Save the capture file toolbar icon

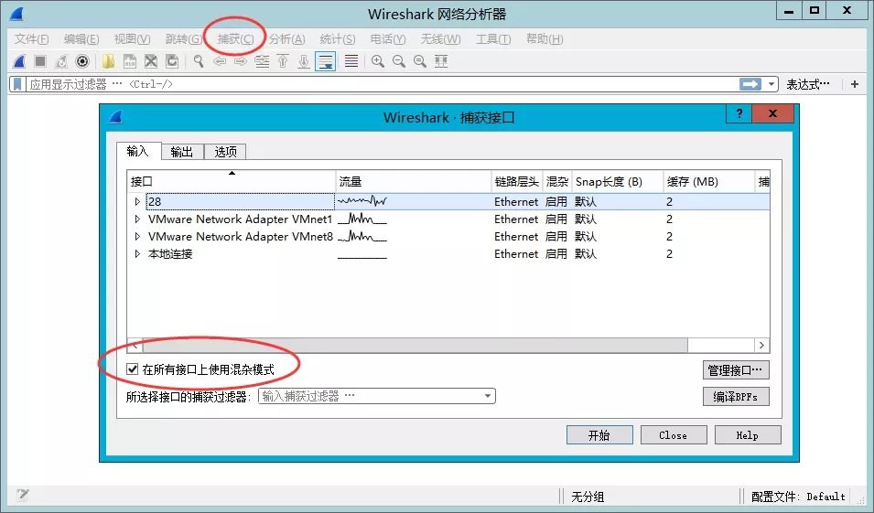point(129,61)
